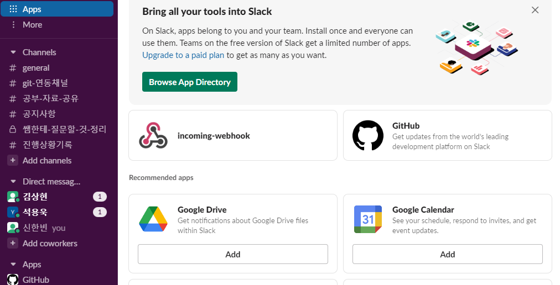
Task: Click the lock icon of private channel
Action: [x=13, y=129]
